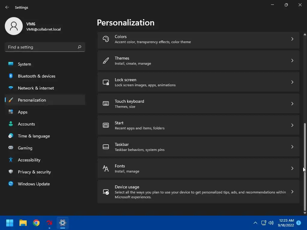The height and width of the screenshot is (230, 307).
Task: Click the Fonts icon
Action: pyautogui.click(x=106, y=168)
